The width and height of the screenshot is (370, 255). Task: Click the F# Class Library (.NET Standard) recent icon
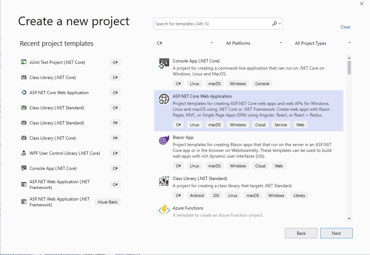pos(23,123)
